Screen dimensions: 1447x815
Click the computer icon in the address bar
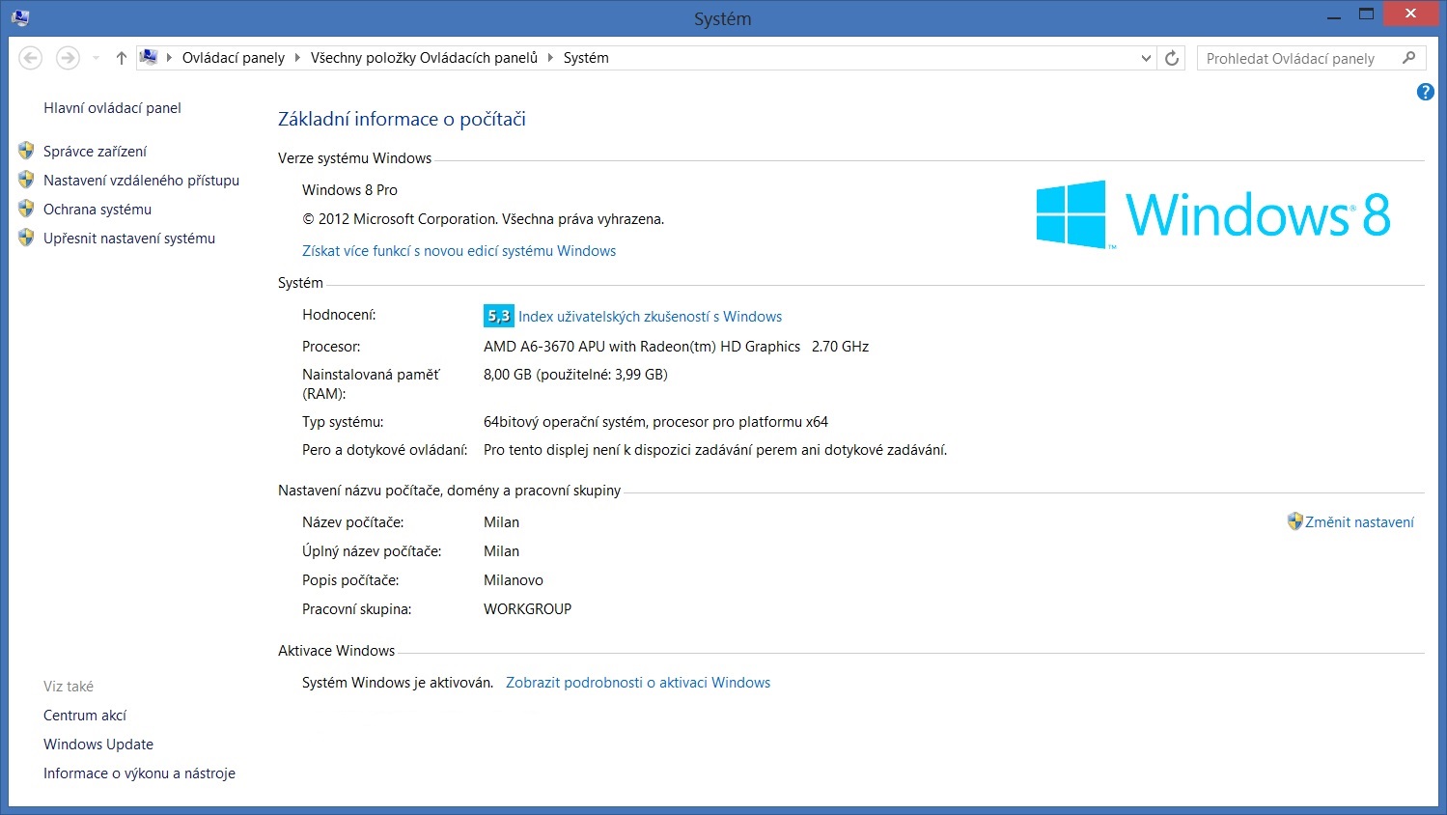click(149, 57)
